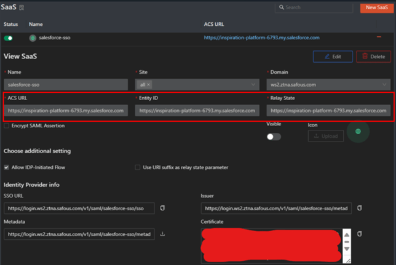
Task: Toggle the salesforce-sso status switch
Action: pos(9,38)
